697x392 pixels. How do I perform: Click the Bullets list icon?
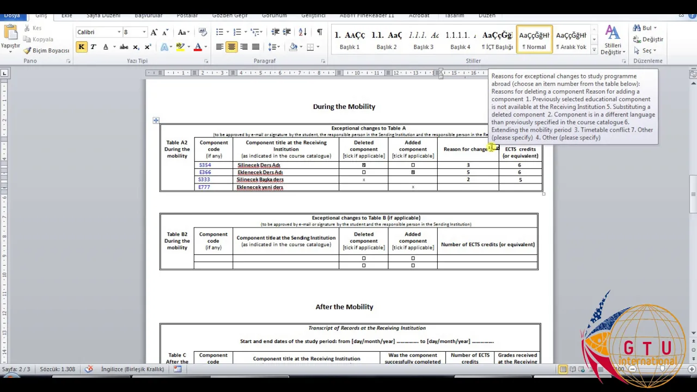coord(219,32)
